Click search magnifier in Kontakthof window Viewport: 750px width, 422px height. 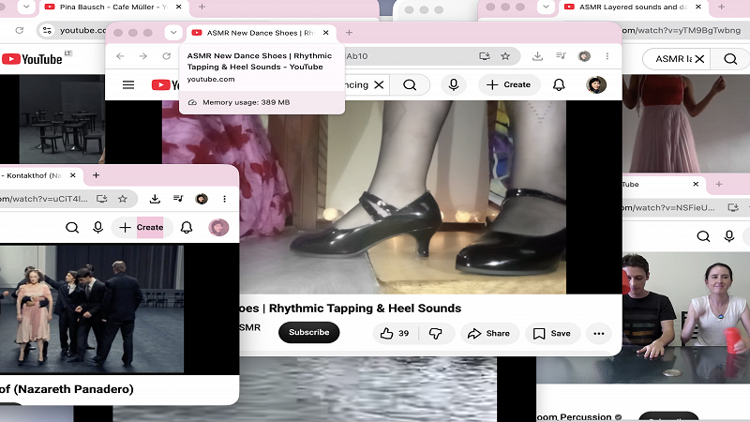(72, 227)
